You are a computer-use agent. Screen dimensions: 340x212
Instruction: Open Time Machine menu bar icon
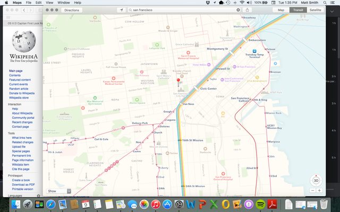click(228, 3)
